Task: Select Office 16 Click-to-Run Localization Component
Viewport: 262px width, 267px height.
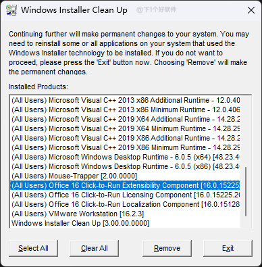Action: 125,204
